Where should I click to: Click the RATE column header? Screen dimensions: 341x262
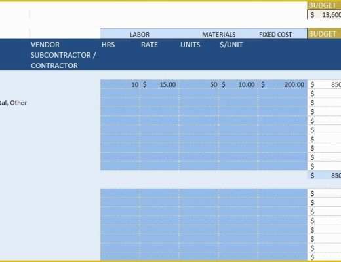click(150, 45)
